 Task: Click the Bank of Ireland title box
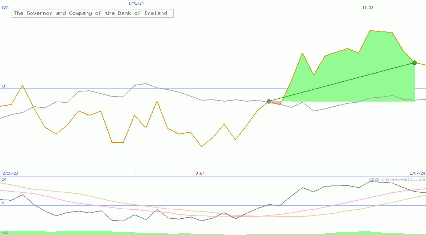[92, 13]
